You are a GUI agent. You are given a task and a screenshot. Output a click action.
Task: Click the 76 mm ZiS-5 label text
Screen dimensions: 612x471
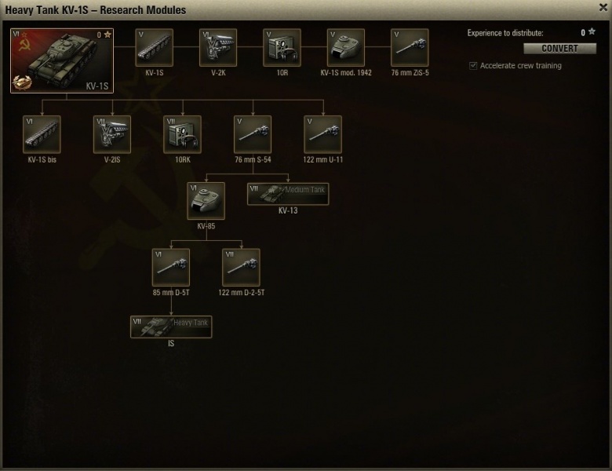(x=410, y=73)
